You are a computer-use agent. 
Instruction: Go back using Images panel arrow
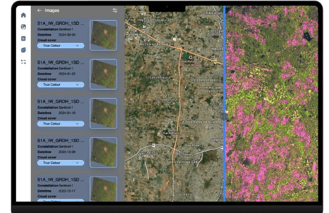[x=39, y=10]
